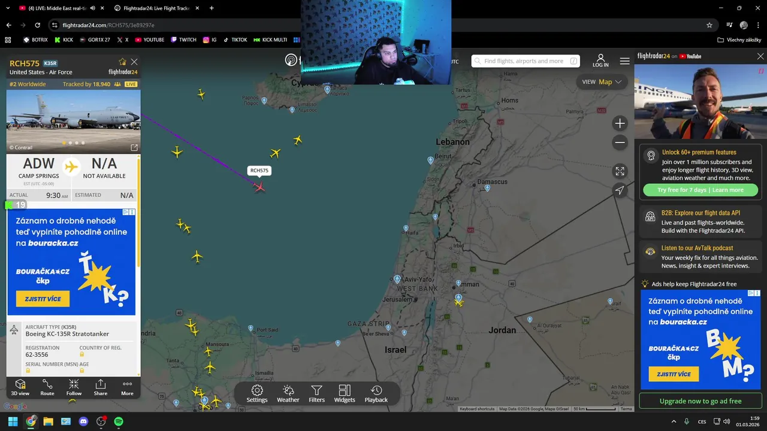Share the RCH575 flight
Screen dimensions: 767x431
click(x=101, y=387)
